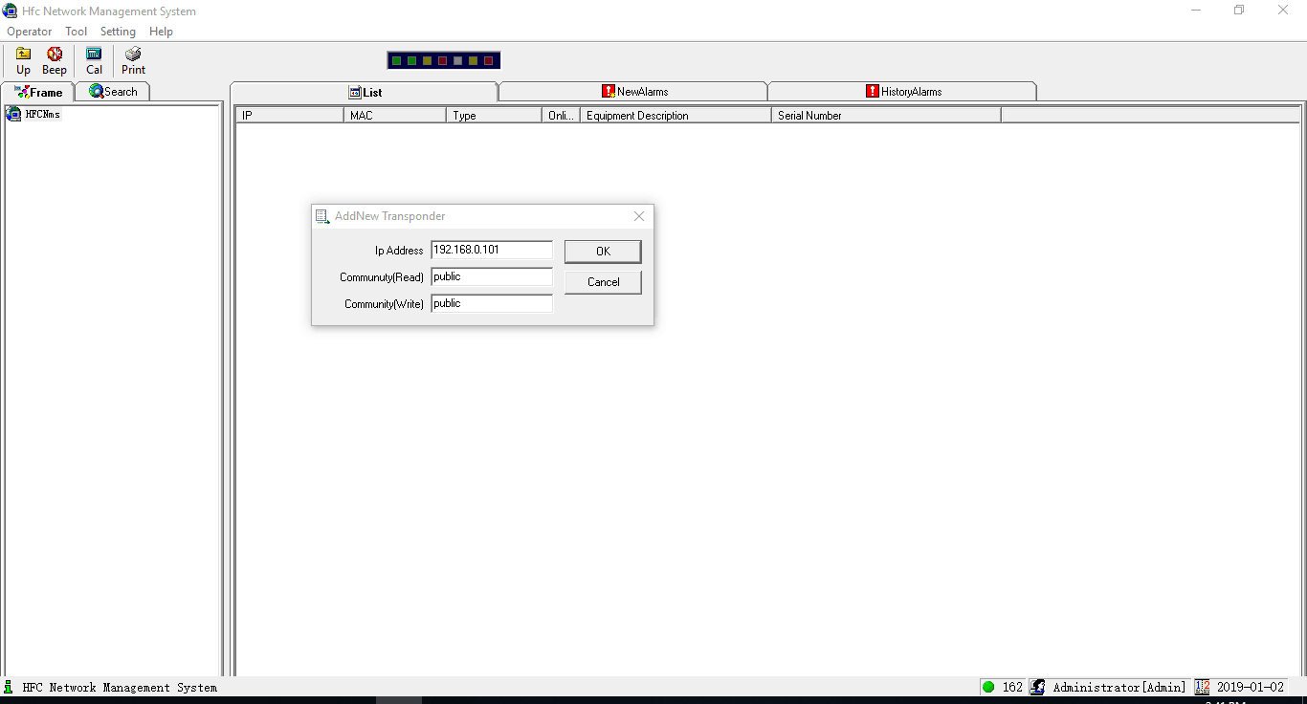The width and height of the screenshot is (1307, 704).
Task: Click the IP column header
Action: point(290,115)
